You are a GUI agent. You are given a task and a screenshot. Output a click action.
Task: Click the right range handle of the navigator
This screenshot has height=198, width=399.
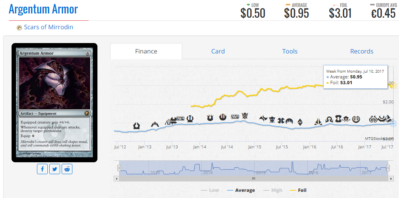[x=388, y=168]
